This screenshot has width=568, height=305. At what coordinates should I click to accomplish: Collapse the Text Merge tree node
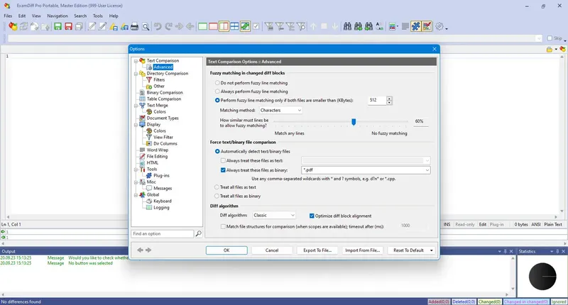[x=136, y=105]
